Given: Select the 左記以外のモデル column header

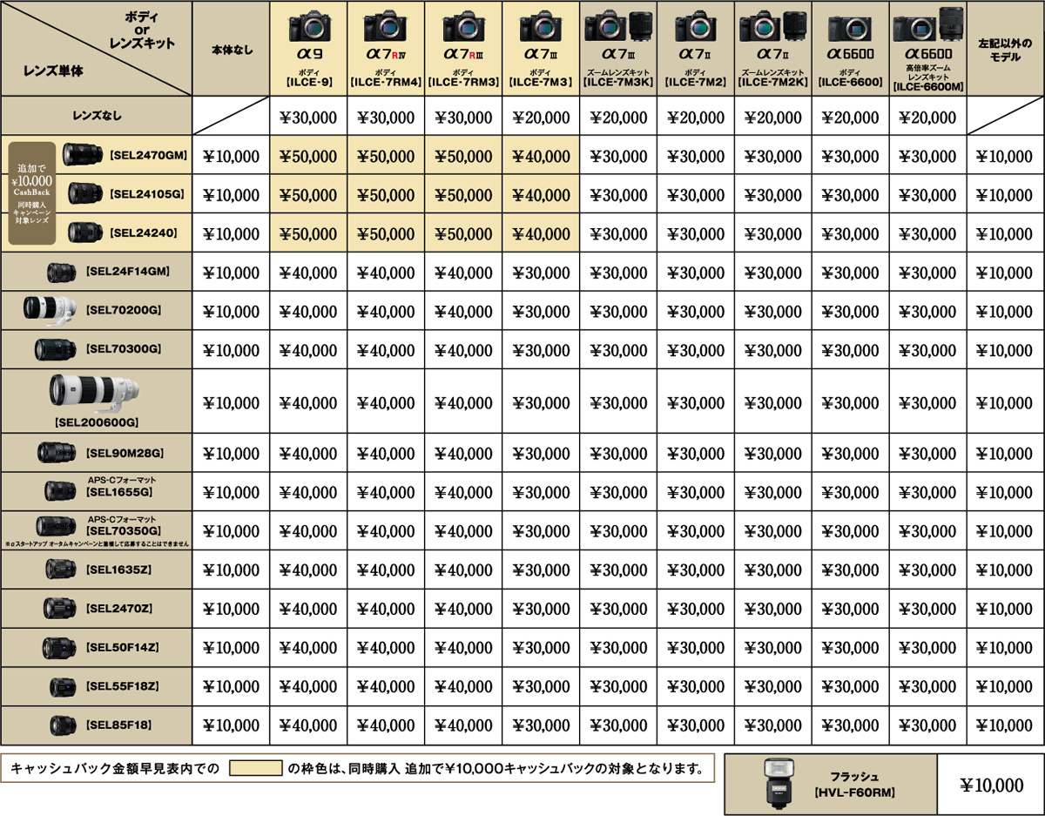Looking at the screenshot, I should coord(1005,50).
